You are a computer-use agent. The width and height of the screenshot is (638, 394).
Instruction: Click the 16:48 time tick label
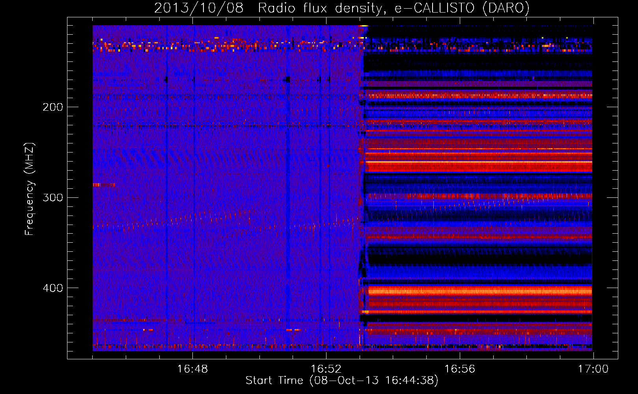192,369
